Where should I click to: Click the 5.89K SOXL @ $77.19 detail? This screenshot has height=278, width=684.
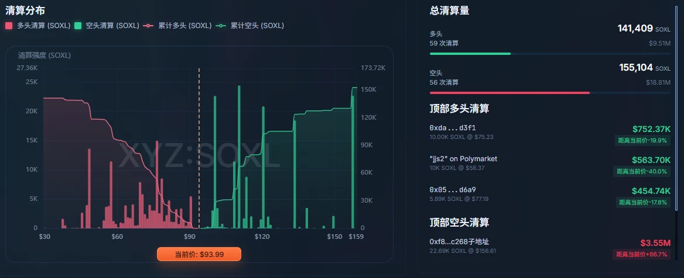click(459, 199)
